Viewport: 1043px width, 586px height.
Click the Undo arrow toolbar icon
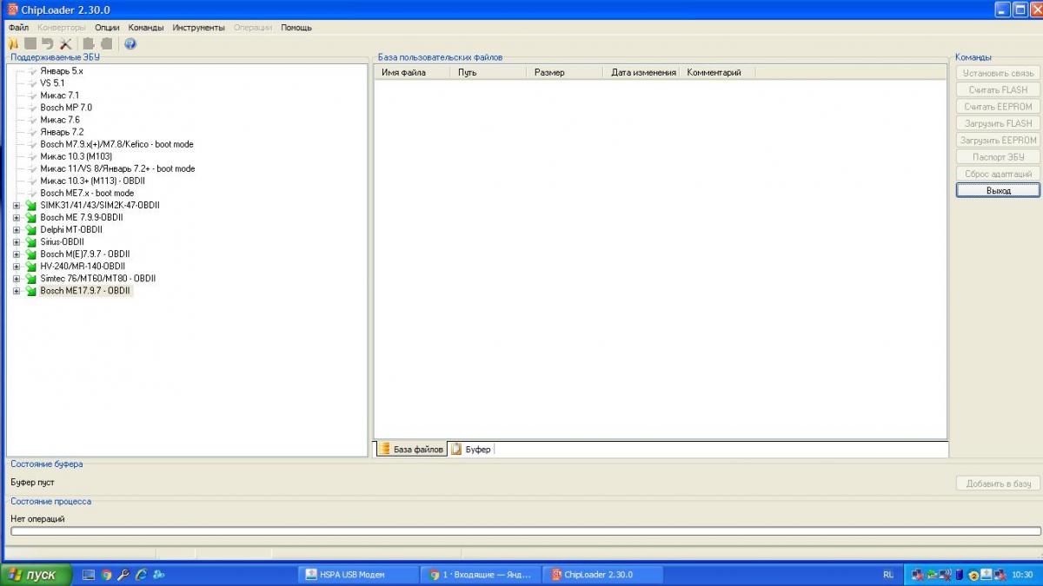tap(48, 43)
